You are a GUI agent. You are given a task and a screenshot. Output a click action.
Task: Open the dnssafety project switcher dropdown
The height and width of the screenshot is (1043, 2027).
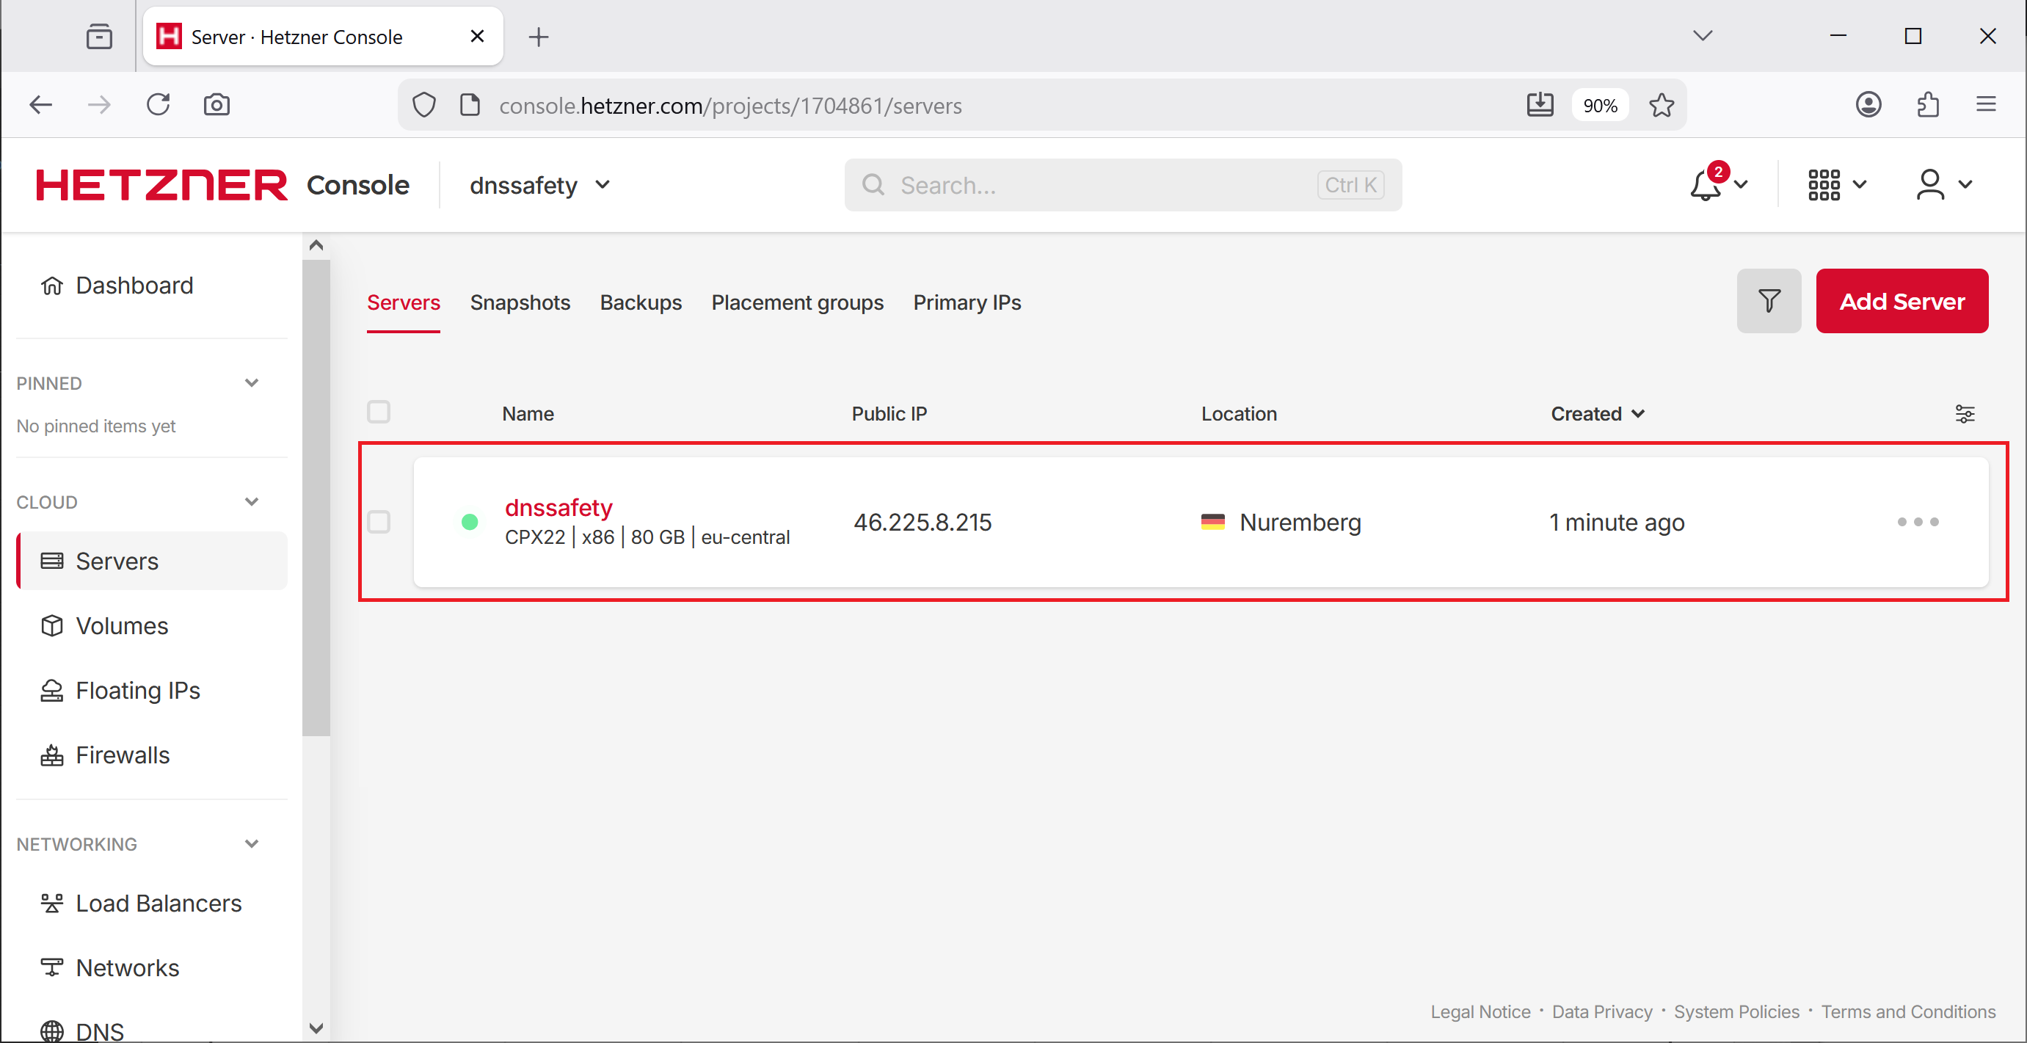pyautogui.click(x=539, y=184)
